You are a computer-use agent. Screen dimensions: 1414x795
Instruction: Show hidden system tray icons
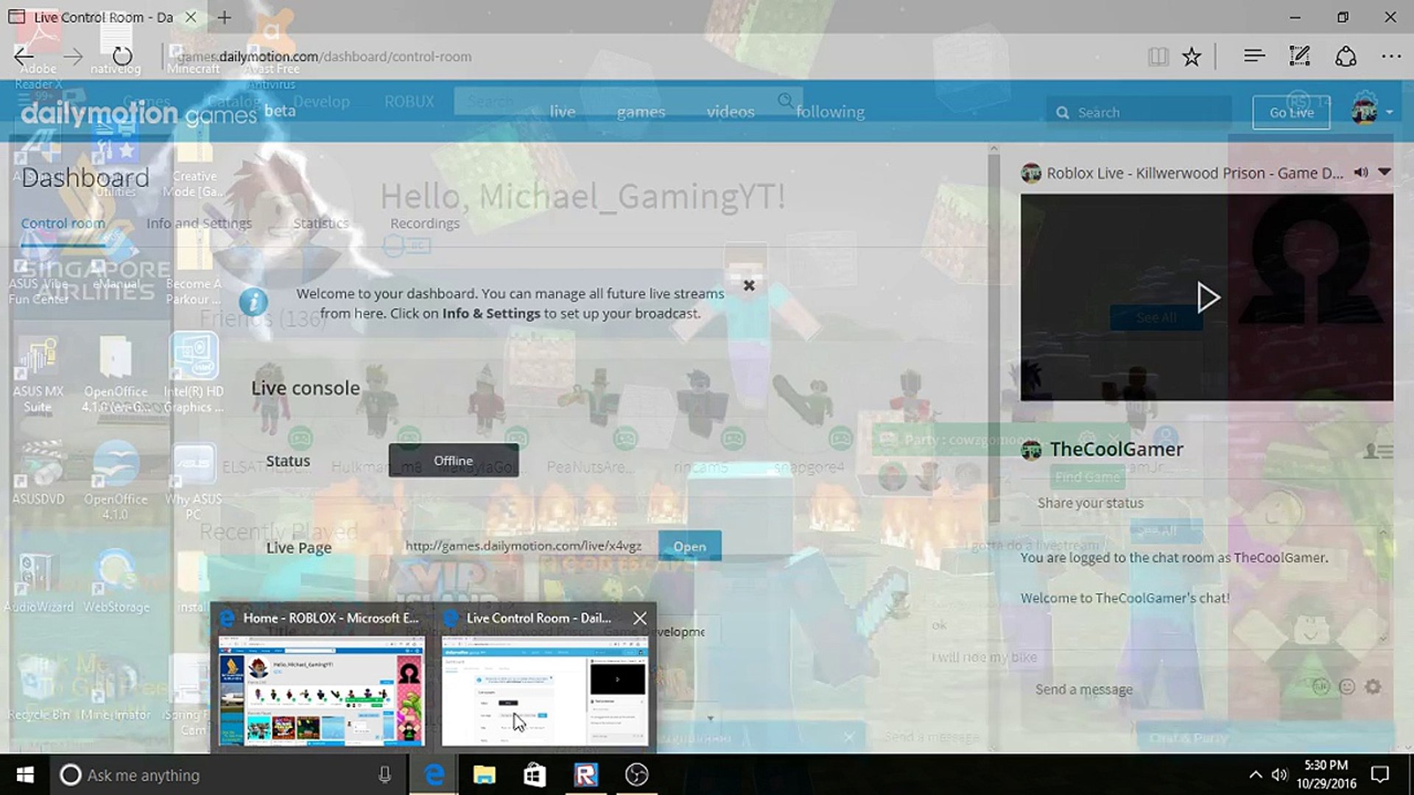coord(1255,774)
